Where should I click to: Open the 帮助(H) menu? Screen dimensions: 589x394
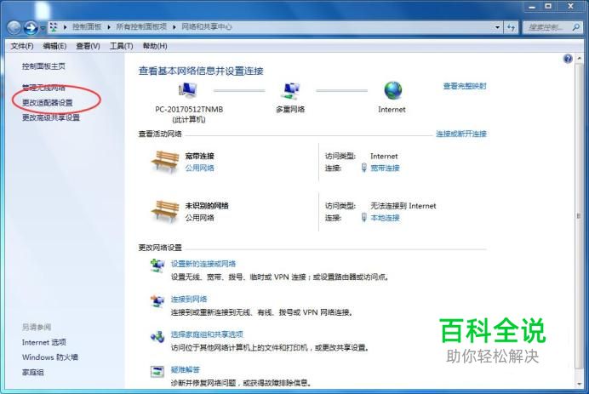(155, 46)
